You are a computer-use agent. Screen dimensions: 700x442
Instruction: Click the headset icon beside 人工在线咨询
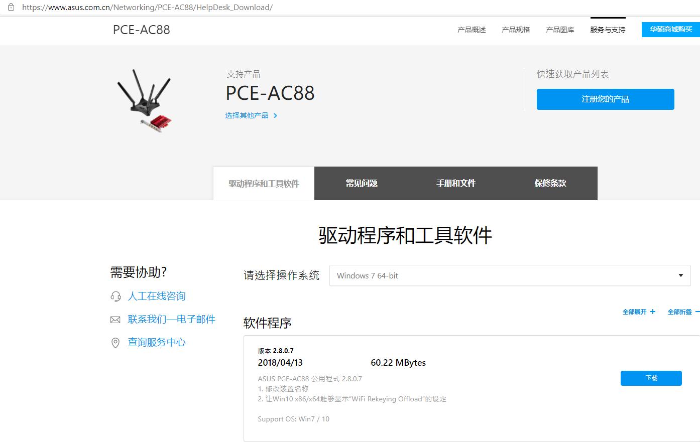115,297
